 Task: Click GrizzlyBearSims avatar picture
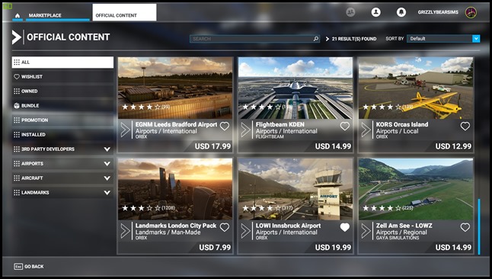click(x=471, y=12)
